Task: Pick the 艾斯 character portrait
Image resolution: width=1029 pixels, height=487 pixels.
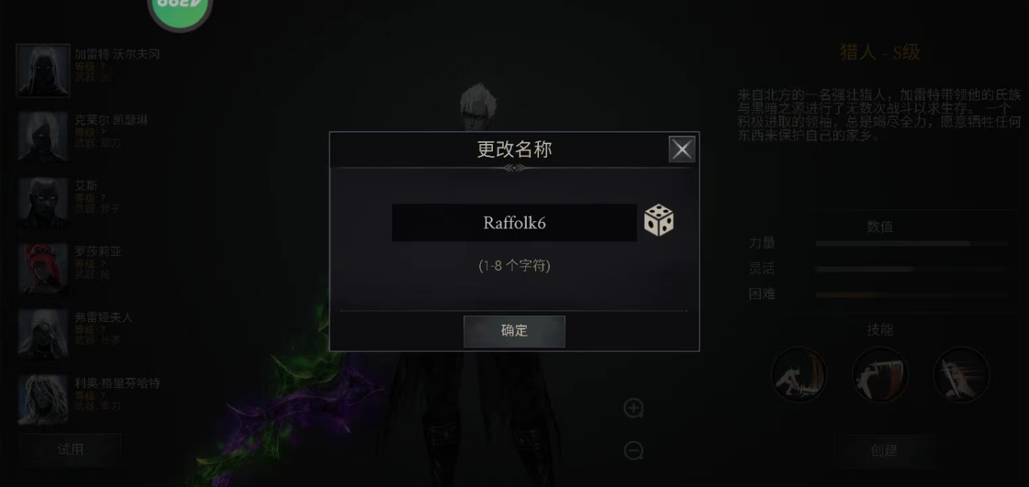Action: [x=43, y=202]
